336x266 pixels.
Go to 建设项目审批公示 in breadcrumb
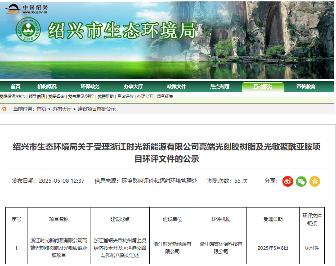coord(97,109)
